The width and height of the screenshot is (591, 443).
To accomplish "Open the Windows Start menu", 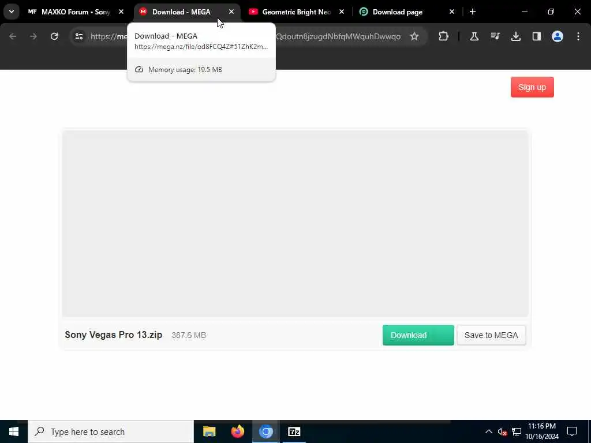I will [x=14, y=431].
